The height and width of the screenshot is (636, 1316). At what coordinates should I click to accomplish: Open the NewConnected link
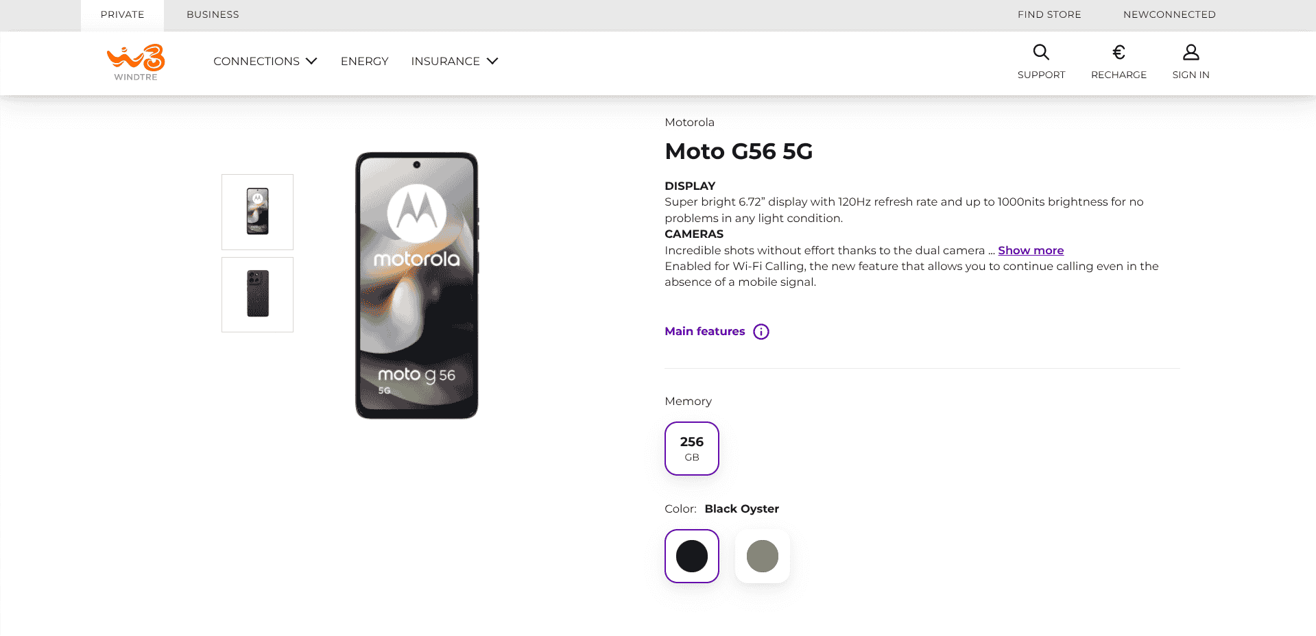[x=1169, y=14]
